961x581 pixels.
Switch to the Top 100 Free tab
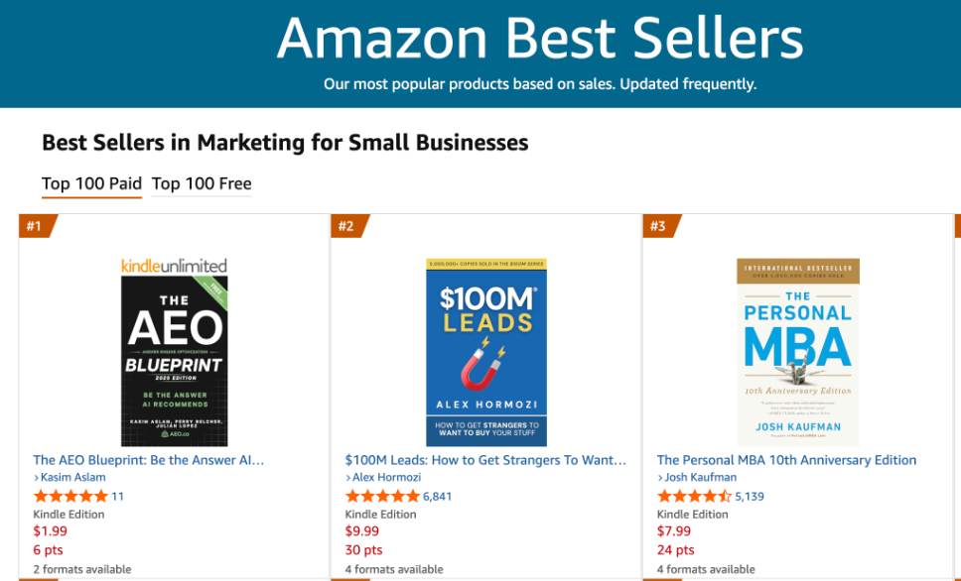(201, 183)
